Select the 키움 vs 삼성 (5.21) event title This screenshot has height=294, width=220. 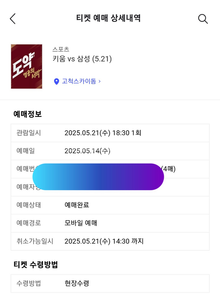[82, 59]
